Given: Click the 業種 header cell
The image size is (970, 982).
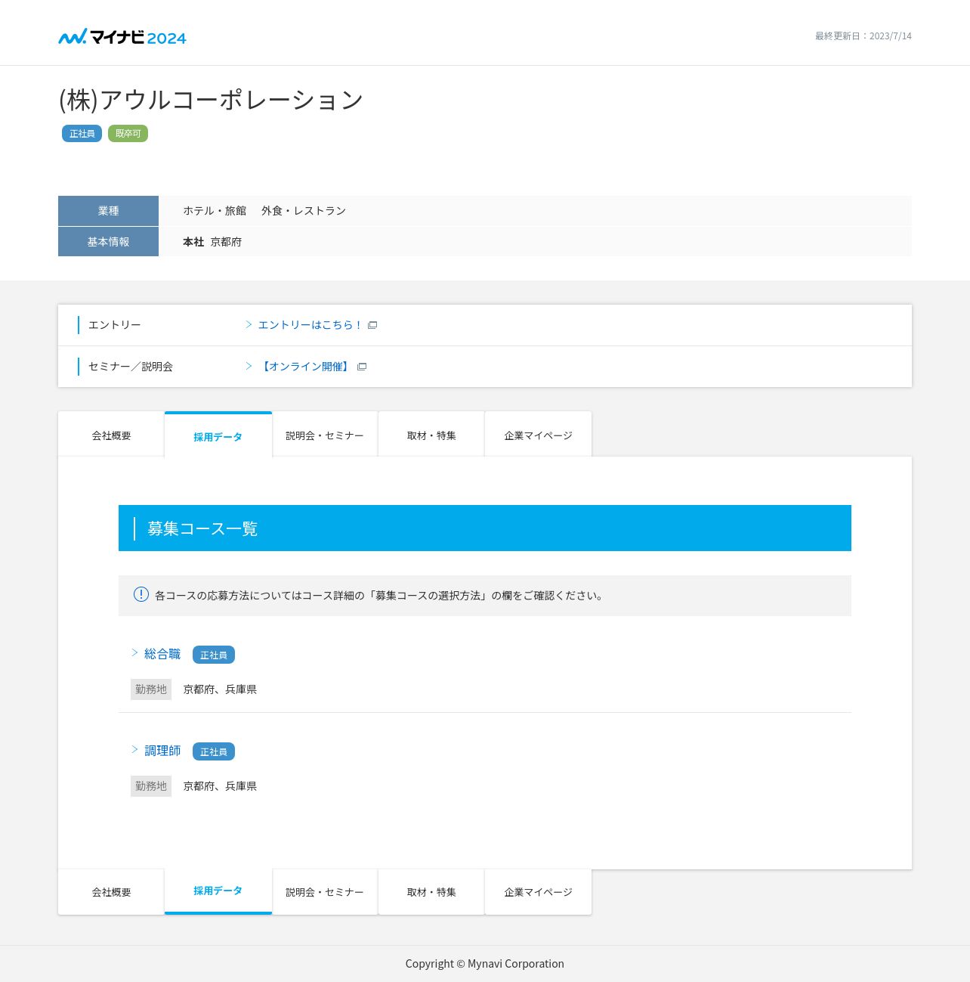Looking at the screenshot, I should tap(108, 211).
